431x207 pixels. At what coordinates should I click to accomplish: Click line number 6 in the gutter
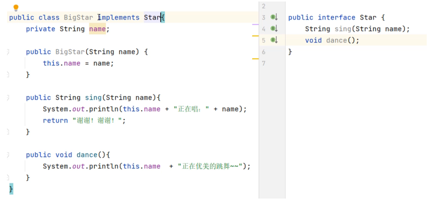[264, 52]
